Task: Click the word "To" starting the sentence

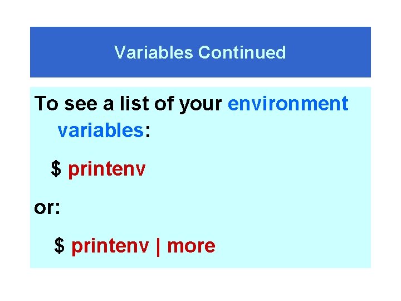Action: 46,104
